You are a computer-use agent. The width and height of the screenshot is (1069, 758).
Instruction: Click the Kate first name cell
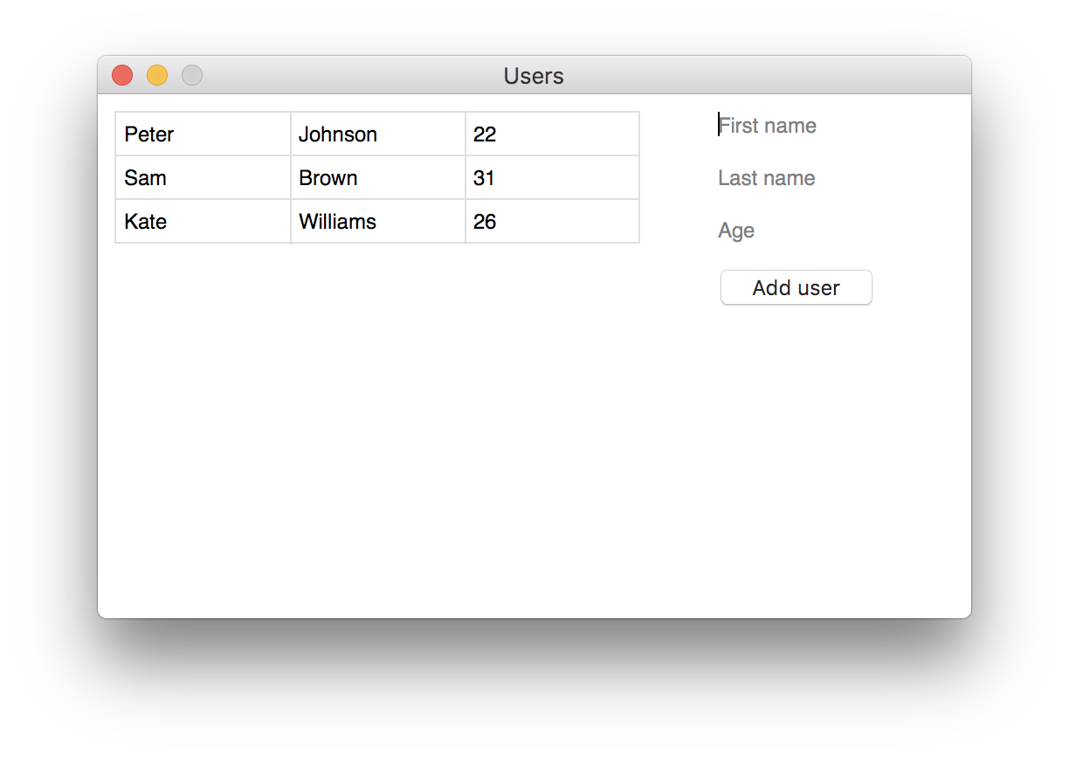203,222
